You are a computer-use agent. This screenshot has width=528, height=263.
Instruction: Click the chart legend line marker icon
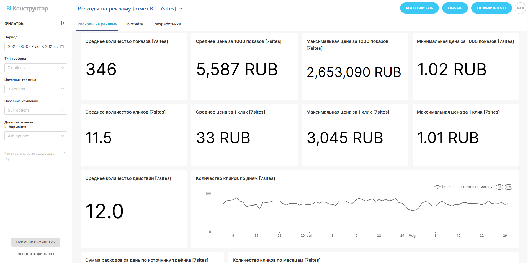coord(437,187)
